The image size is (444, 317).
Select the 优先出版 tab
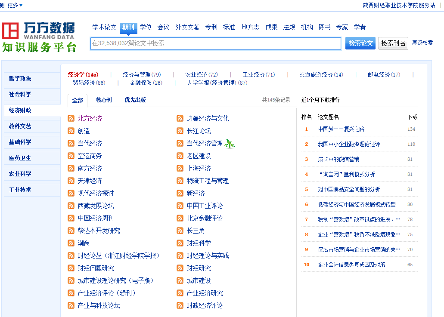[x=135, y=100]
